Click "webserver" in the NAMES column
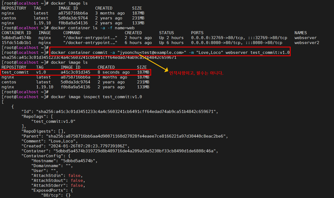 [306, 38]
